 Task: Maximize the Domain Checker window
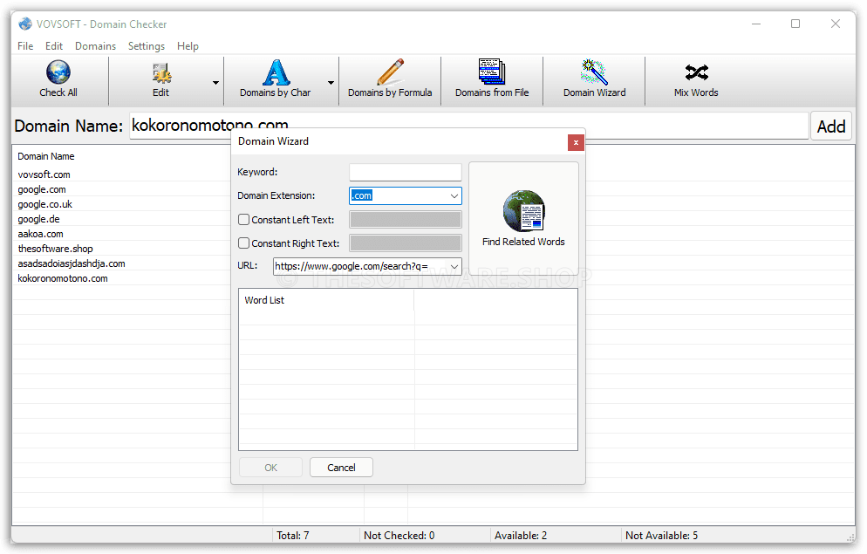[795, 24]
